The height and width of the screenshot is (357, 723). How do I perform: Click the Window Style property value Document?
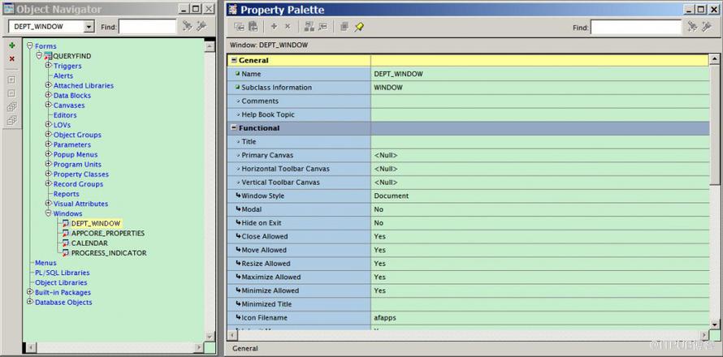point(392,196)
